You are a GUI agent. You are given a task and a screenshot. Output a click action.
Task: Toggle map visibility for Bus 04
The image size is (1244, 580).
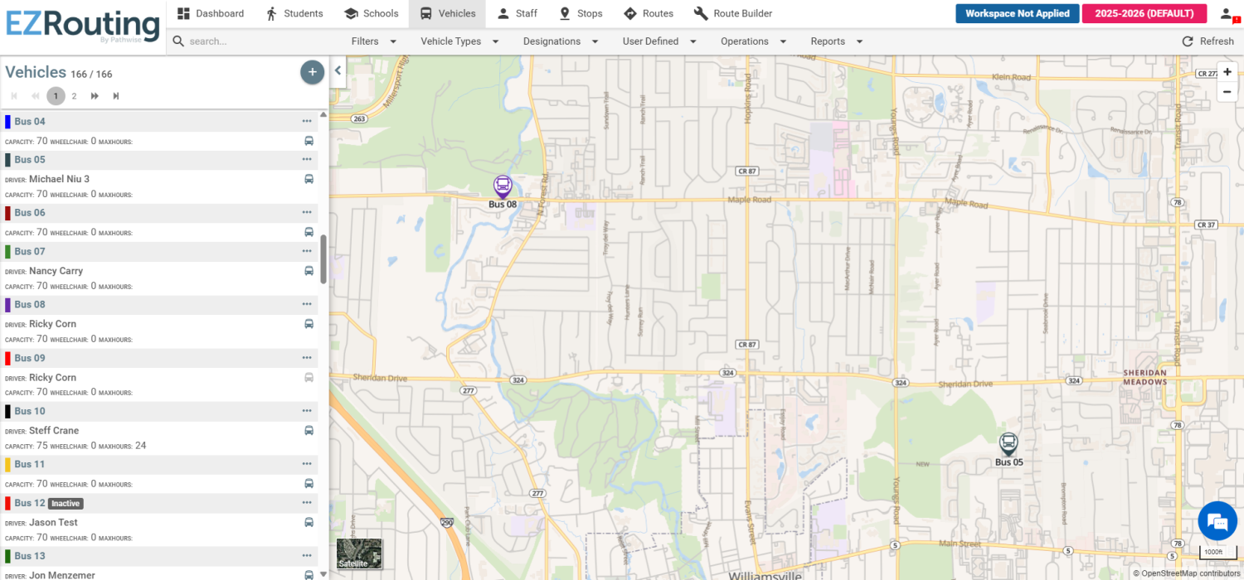point(309,142)
